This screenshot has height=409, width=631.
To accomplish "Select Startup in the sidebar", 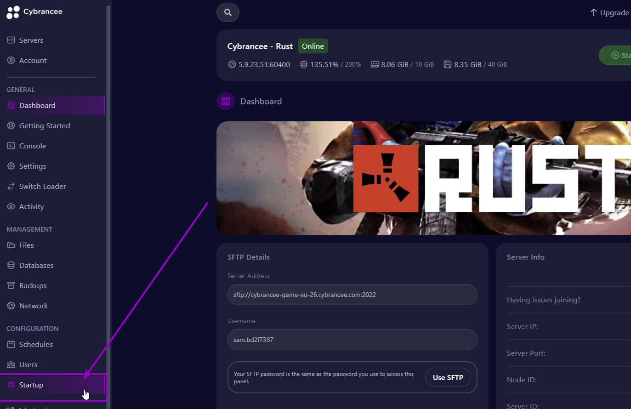I will tap(32, 385).
